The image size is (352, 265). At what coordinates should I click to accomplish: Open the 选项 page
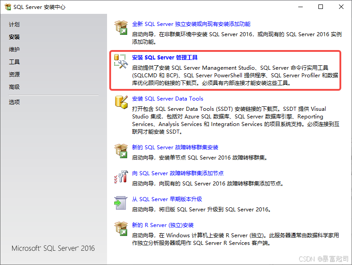(14, 102)
